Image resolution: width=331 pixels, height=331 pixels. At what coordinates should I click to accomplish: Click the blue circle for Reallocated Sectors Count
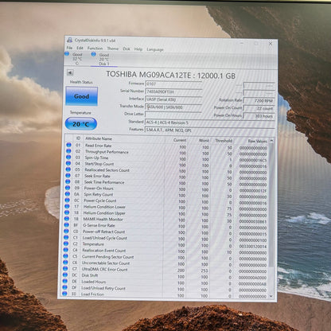[68, 169]
